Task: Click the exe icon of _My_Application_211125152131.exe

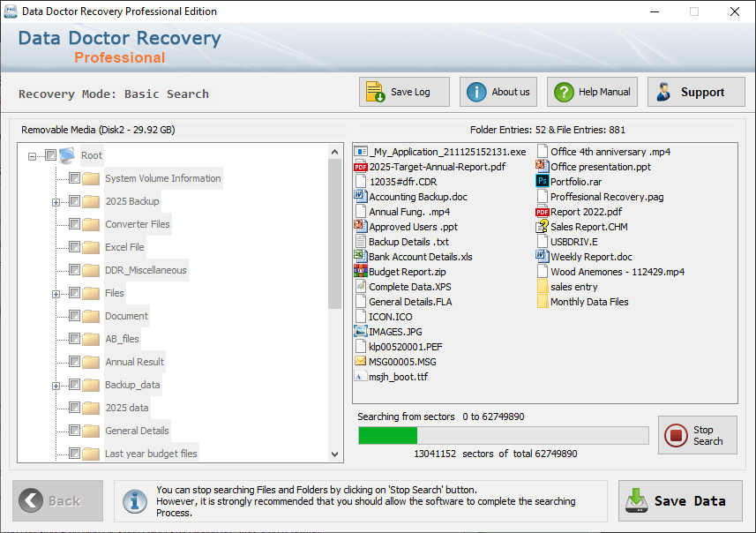Action: coord(360,152)
